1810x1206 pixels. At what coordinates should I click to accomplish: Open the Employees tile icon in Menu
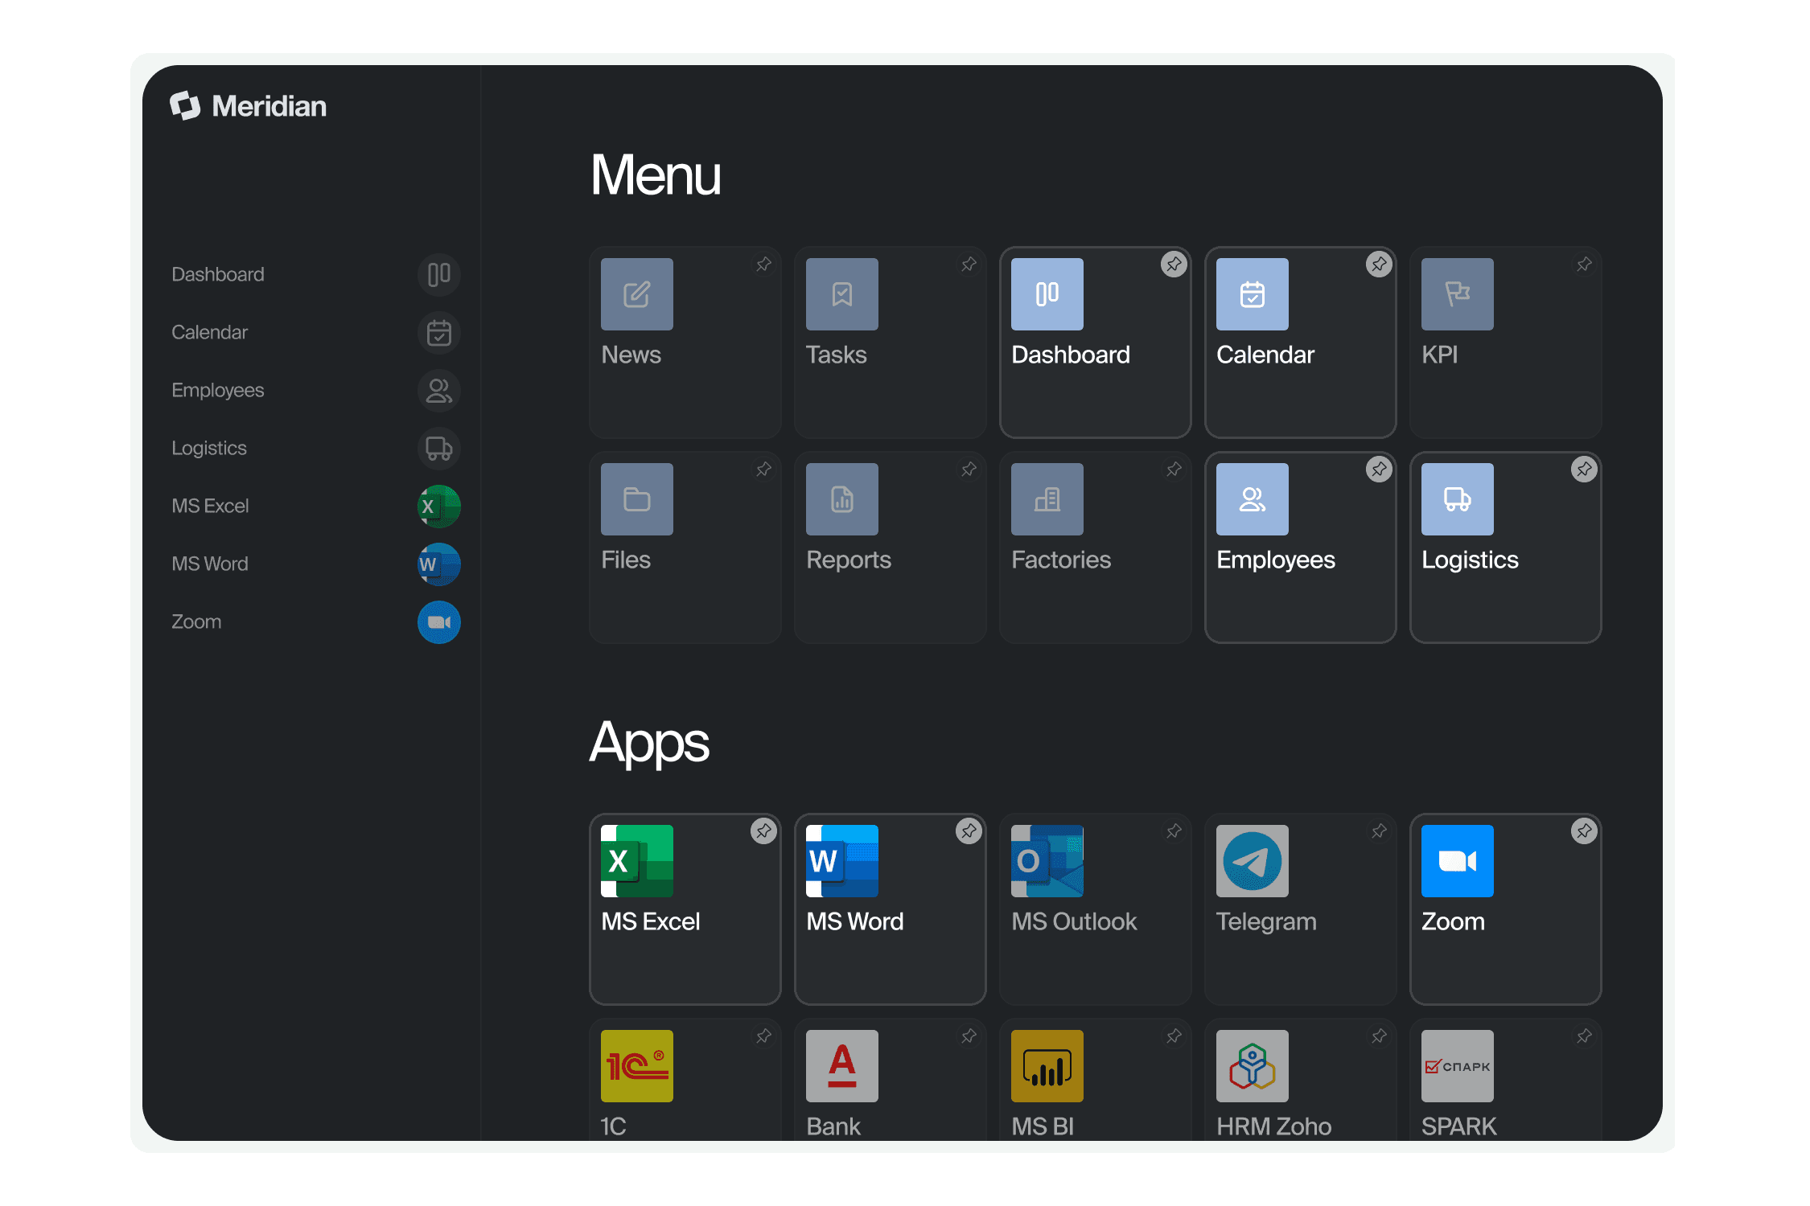pyautogui.click(x=1253, y=499)
